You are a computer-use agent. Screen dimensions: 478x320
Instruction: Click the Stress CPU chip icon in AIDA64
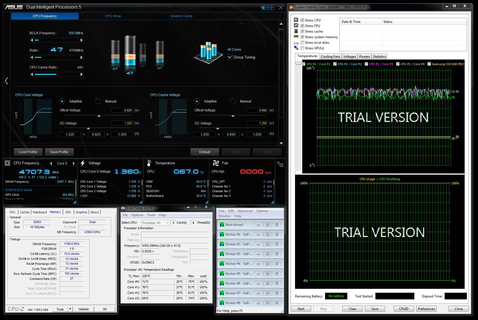[x=296, y=20]
